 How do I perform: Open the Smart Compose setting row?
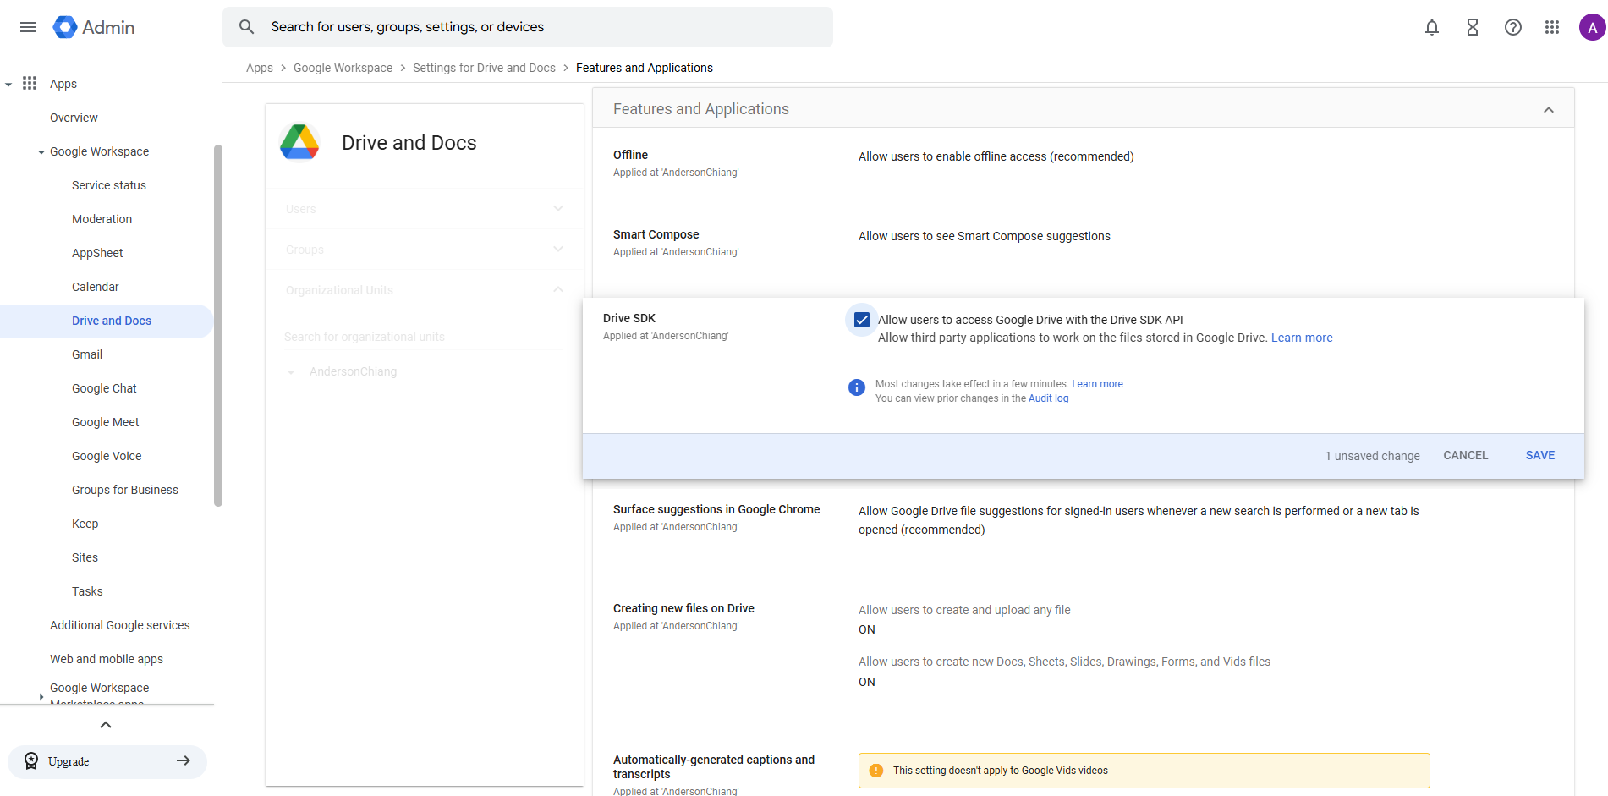click(x=1083, y=247)
